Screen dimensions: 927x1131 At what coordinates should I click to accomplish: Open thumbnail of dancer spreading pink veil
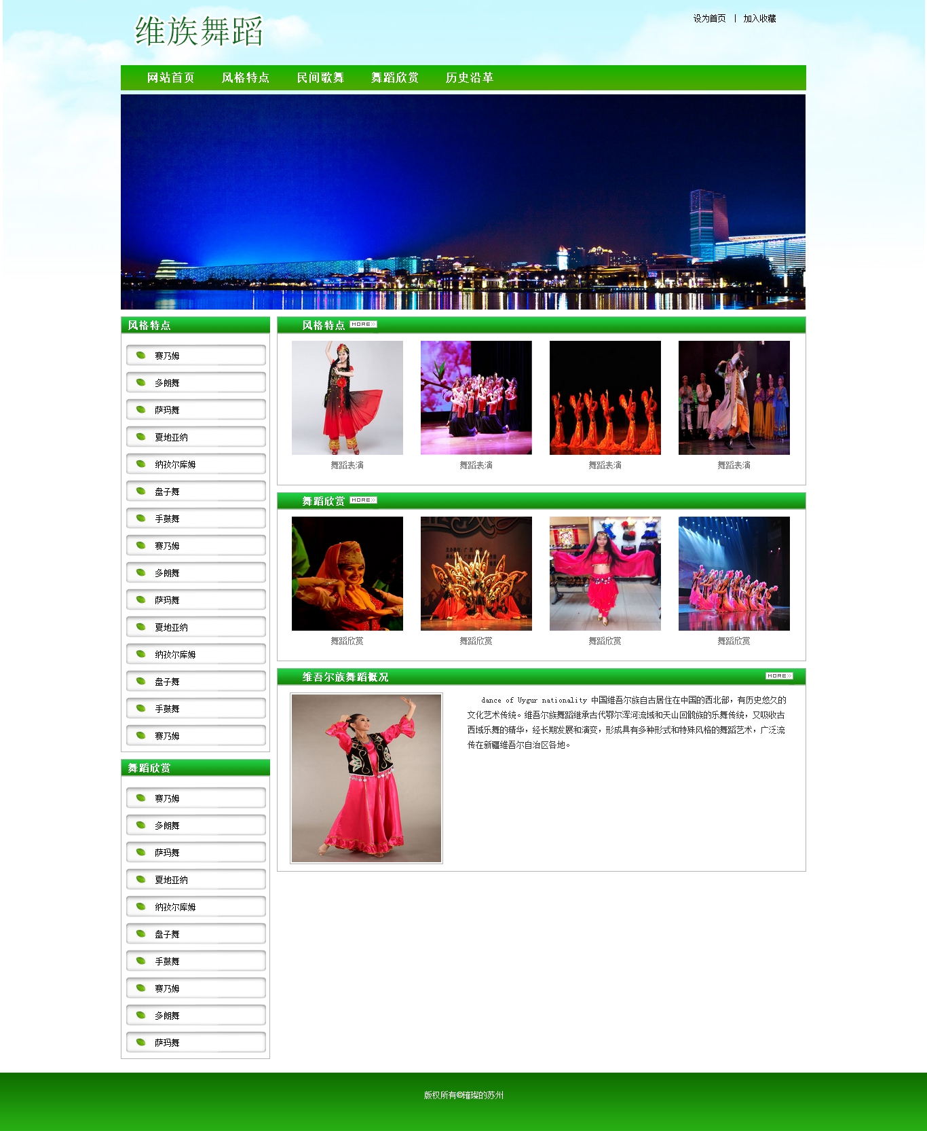click(x=605, y=574)
